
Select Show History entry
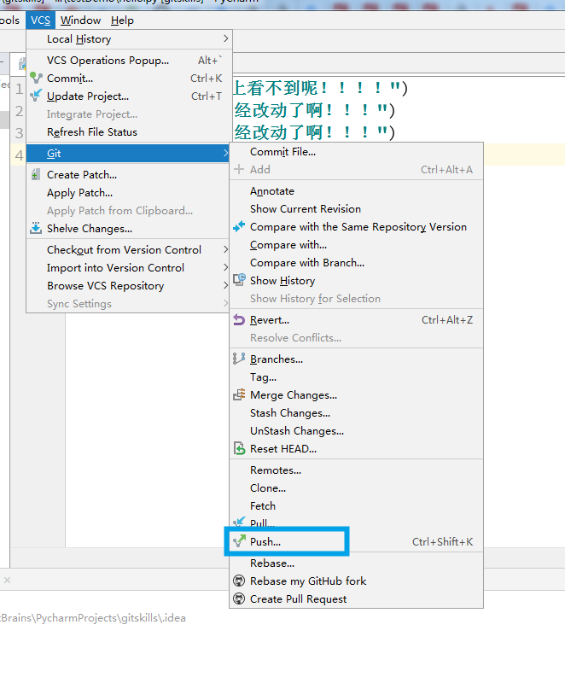pyautogui.click(x=356, y=280)
